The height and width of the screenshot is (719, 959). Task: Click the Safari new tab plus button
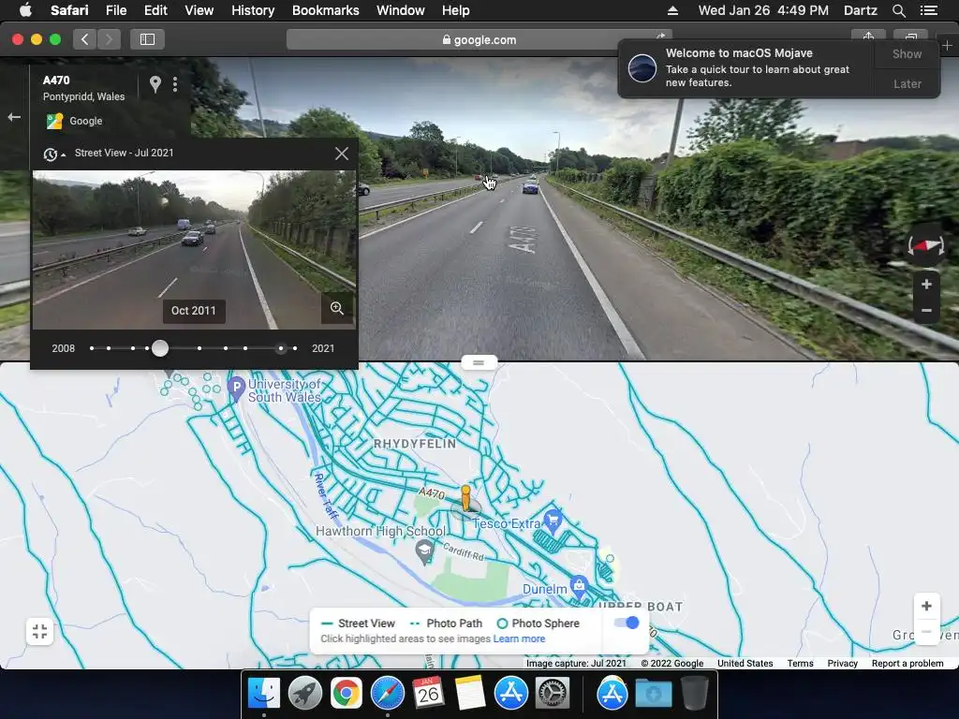947,45
